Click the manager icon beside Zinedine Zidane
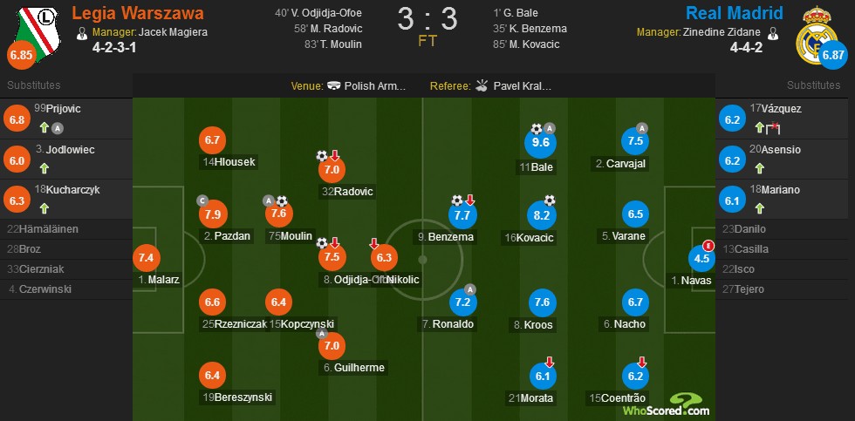This screenshot has width=855, height=421. coord(772,33)
